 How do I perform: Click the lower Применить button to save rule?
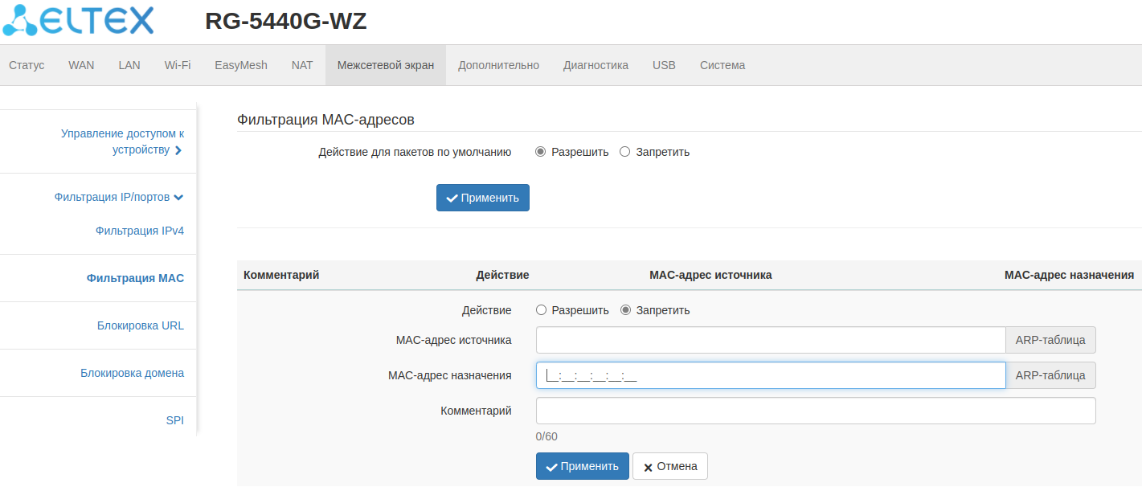tap(582, 466)
